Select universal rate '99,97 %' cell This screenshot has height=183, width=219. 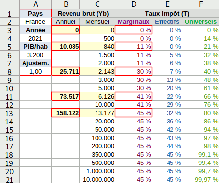click(x=200, y=179)
